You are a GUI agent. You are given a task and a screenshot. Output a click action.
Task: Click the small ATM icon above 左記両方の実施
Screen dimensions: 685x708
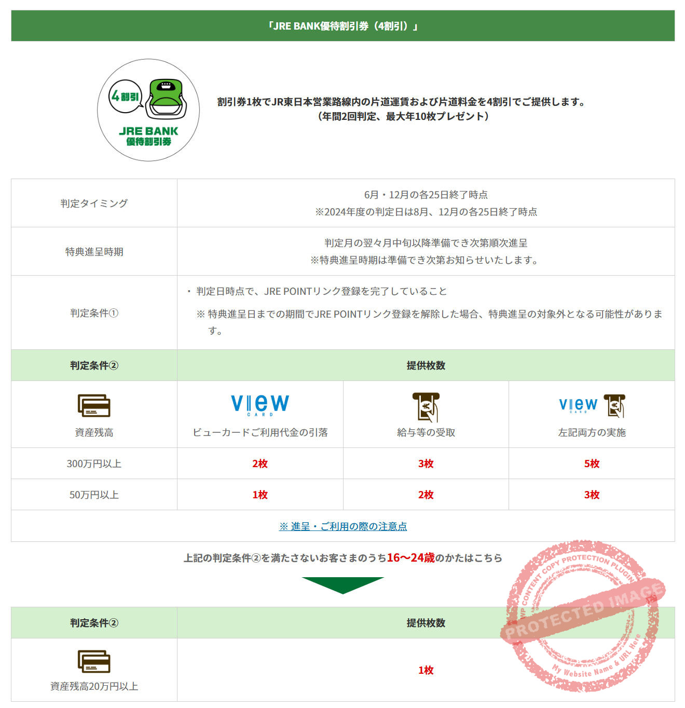(614, 406)
